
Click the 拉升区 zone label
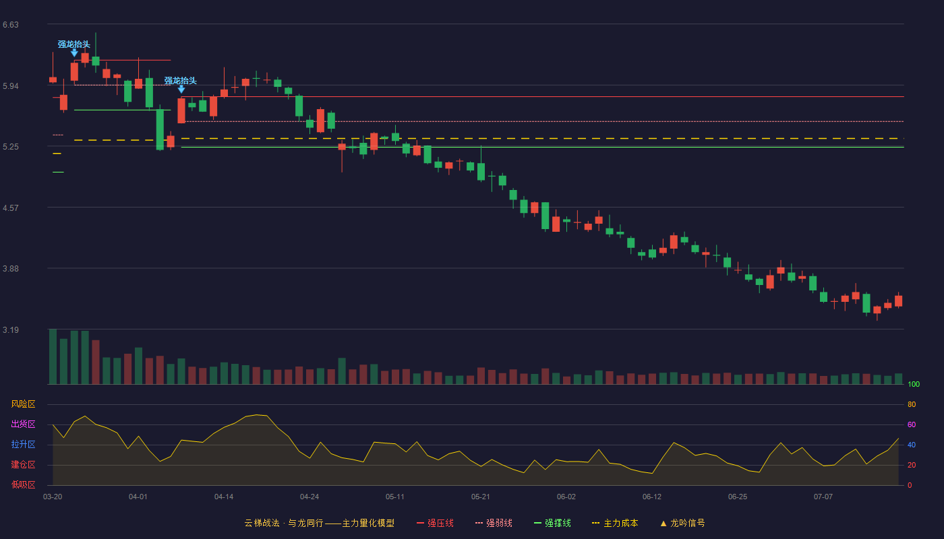pos(23,445)
